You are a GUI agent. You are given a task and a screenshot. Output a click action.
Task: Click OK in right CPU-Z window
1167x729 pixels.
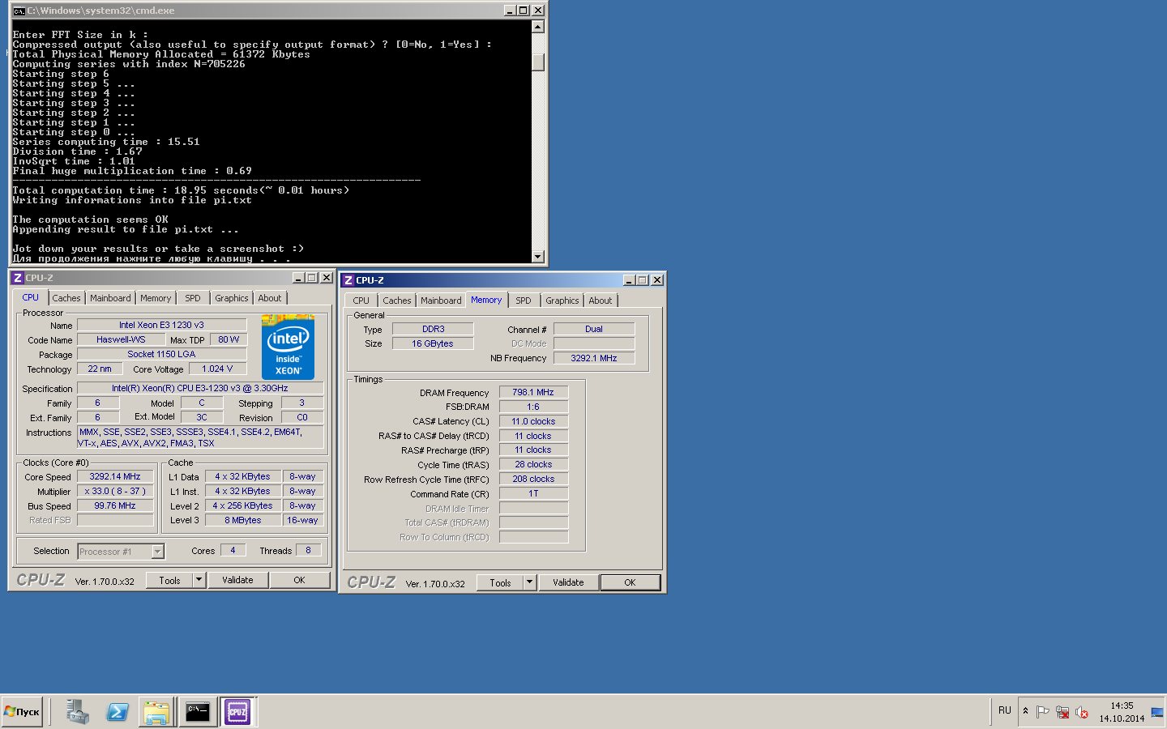point(630,582)
